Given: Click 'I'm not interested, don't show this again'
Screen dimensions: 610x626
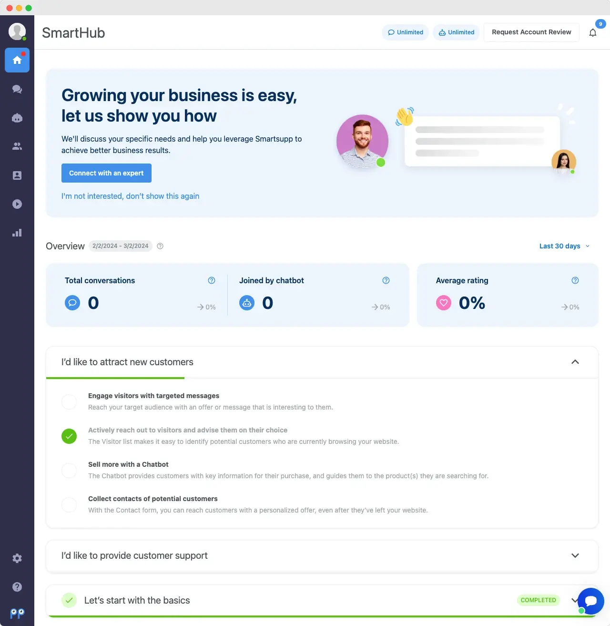Looking at the screenshot, I should [130, 196].
